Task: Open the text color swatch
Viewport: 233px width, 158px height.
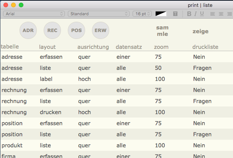Action: click(x=161, y=14)
